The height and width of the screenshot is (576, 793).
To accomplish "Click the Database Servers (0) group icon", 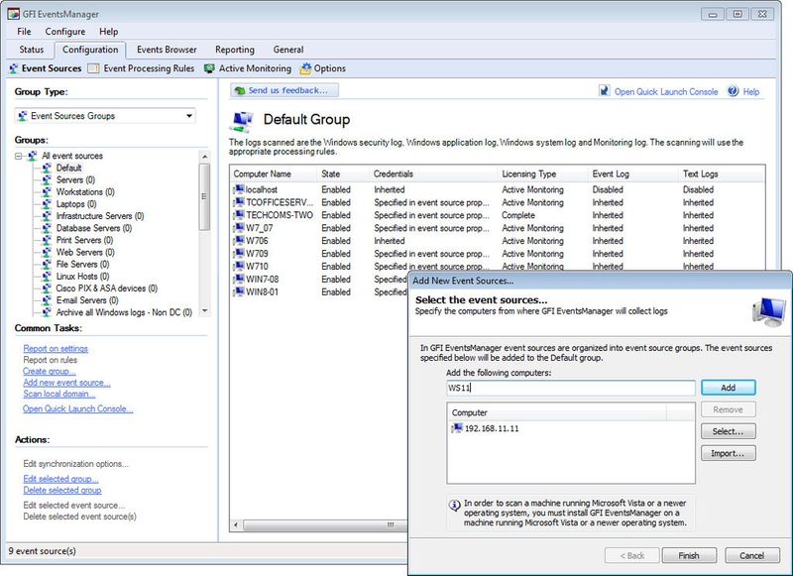I will click(x=47, y=228).
